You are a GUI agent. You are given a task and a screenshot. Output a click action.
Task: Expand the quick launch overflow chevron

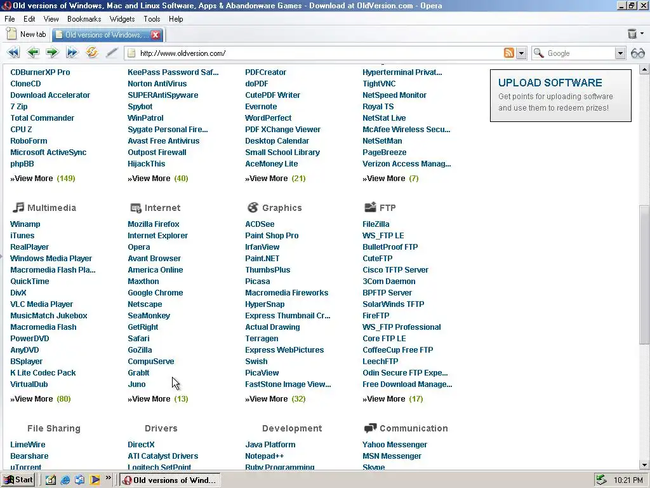click(x=108, y=478)
